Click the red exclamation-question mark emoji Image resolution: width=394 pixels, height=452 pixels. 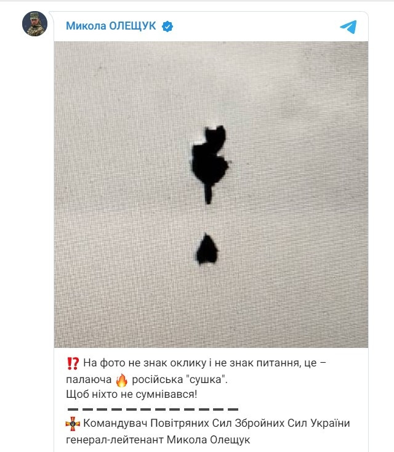pos(73,363)
